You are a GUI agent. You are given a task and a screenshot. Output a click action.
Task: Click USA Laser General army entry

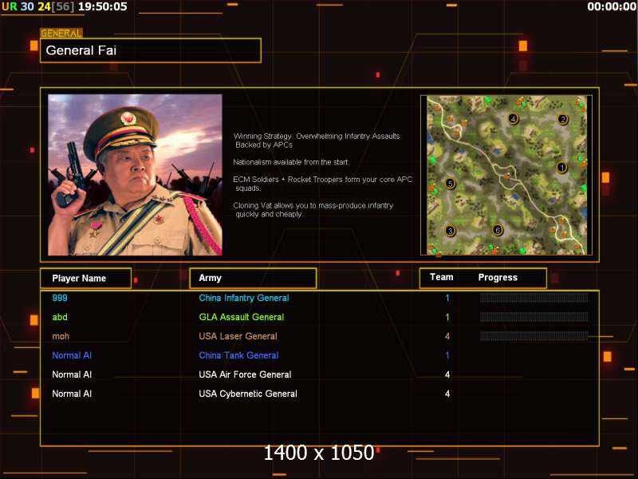[238, 336]
